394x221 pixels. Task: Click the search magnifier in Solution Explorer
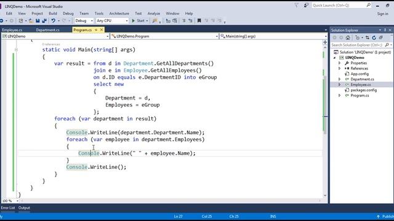pos(387,45)
